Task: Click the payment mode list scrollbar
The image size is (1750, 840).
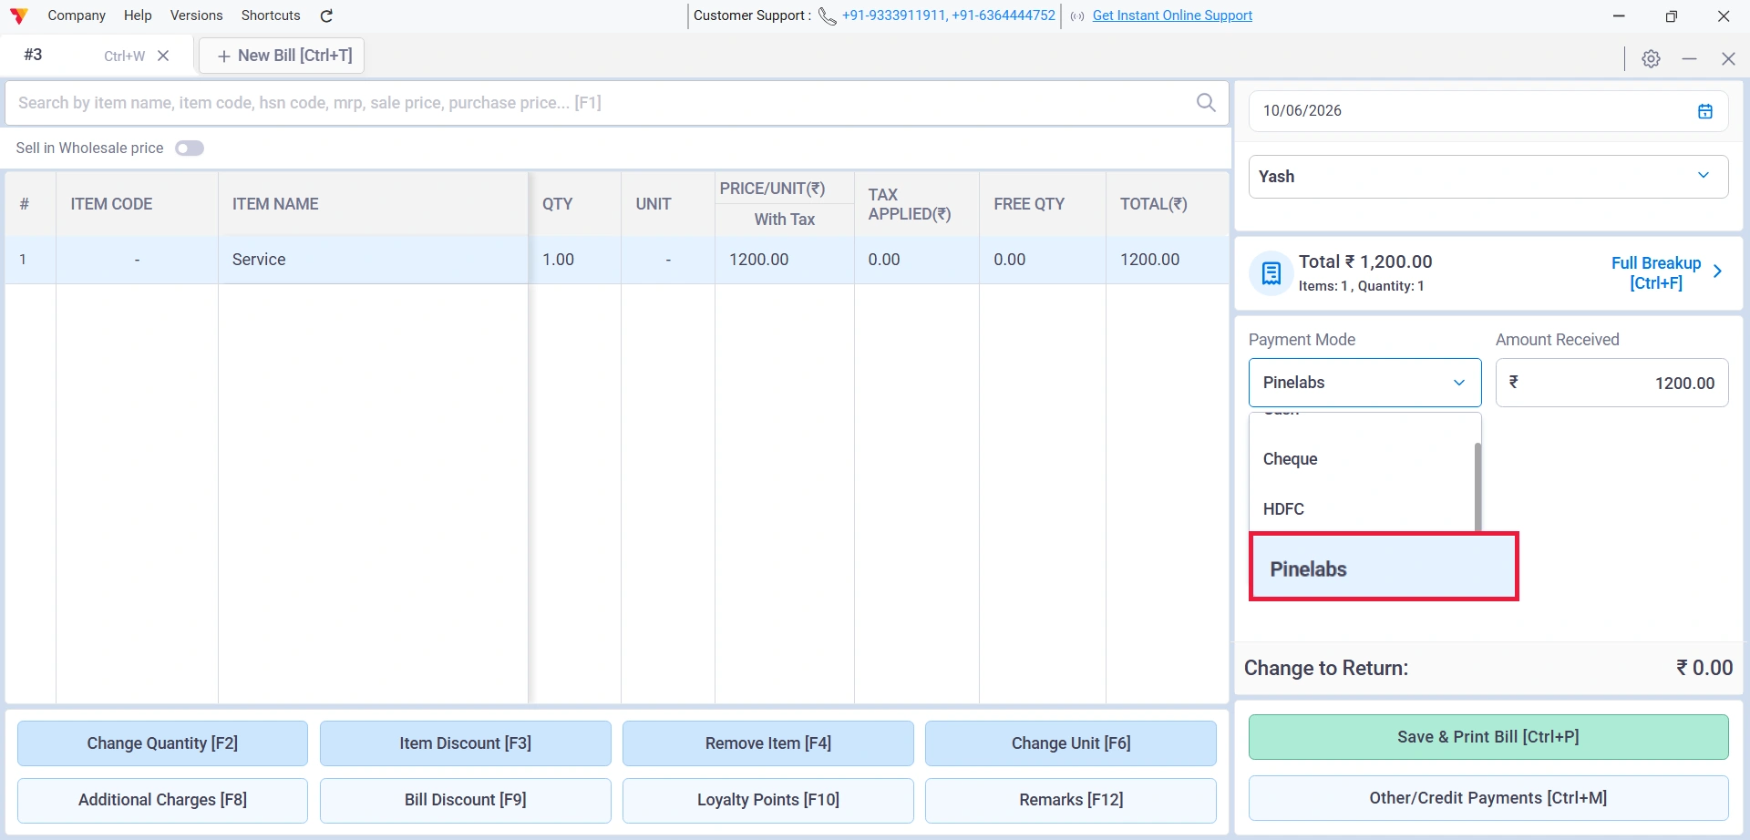Action: point(1477,487)
